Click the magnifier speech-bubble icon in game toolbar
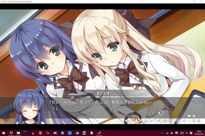205x136 pixels. 156,121
